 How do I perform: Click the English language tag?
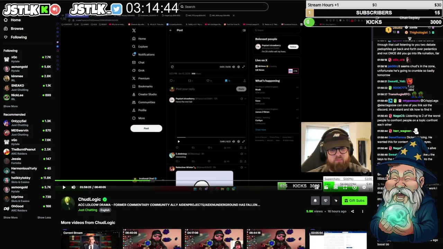click(x=105, y=210)
